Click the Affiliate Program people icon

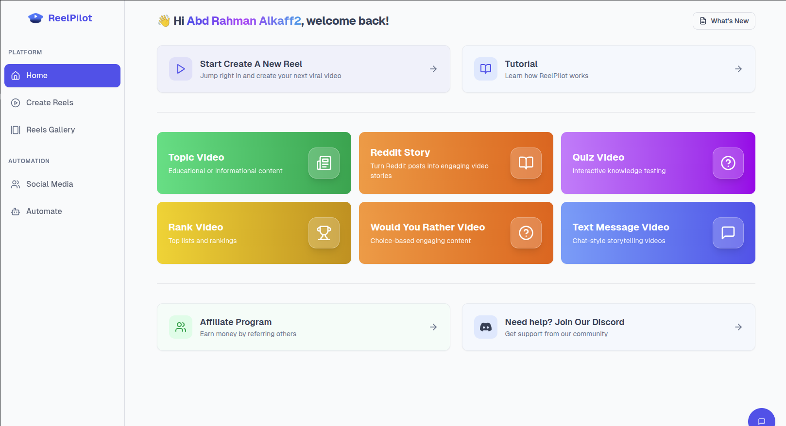(x=181, y=327)
